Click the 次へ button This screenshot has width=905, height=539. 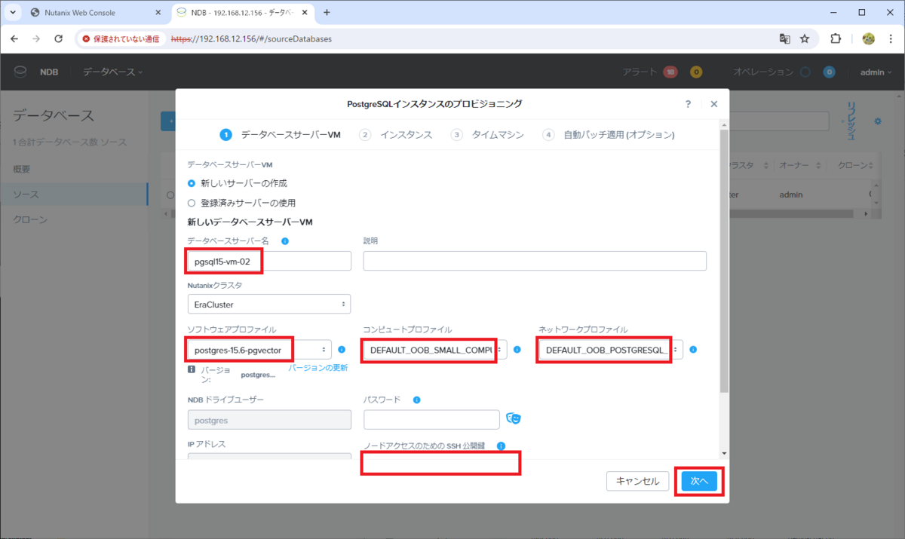[699, 481]
